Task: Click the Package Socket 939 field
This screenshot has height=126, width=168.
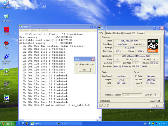Action: [130, 48]
